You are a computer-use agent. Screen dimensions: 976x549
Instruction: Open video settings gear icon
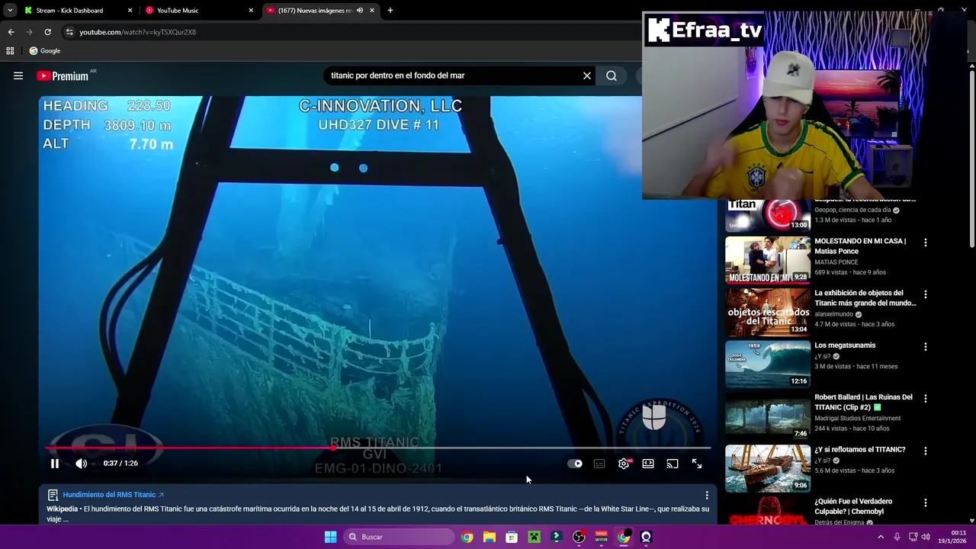[x=624, y=464]
